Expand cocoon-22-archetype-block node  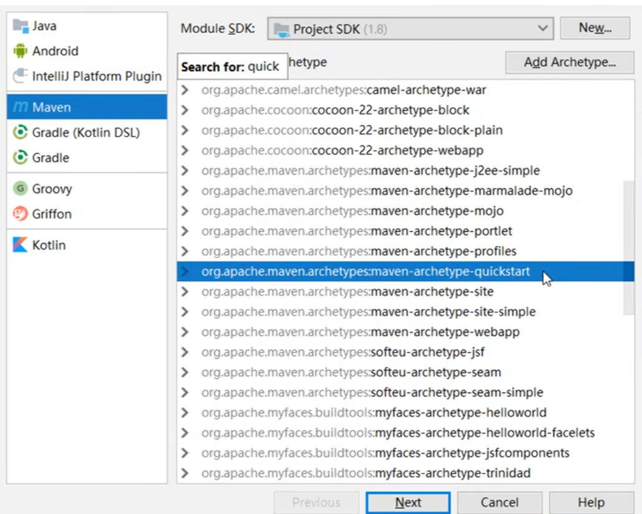coord(185,110)
